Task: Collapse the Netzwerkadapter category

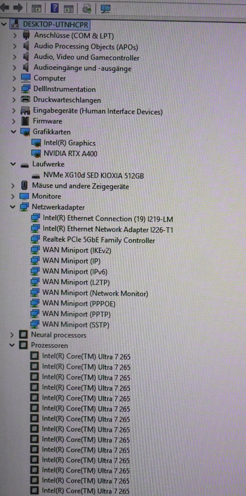Action: (x=13, y=207)
